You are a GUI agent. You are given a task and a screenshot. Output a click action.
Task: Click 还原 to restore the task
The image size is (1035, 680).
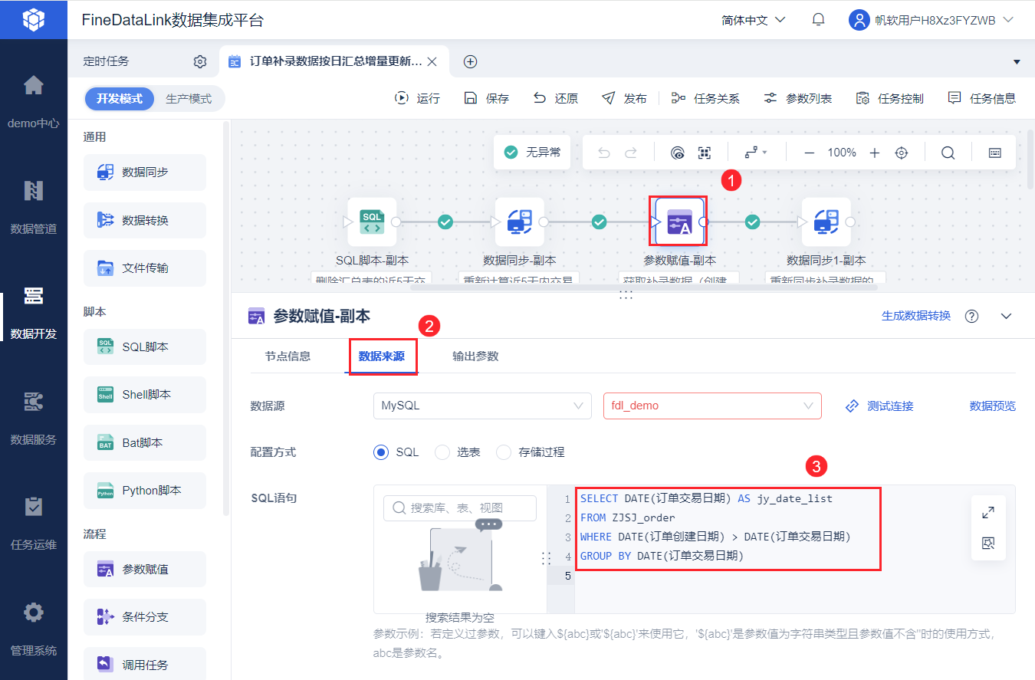click(555, 98)
